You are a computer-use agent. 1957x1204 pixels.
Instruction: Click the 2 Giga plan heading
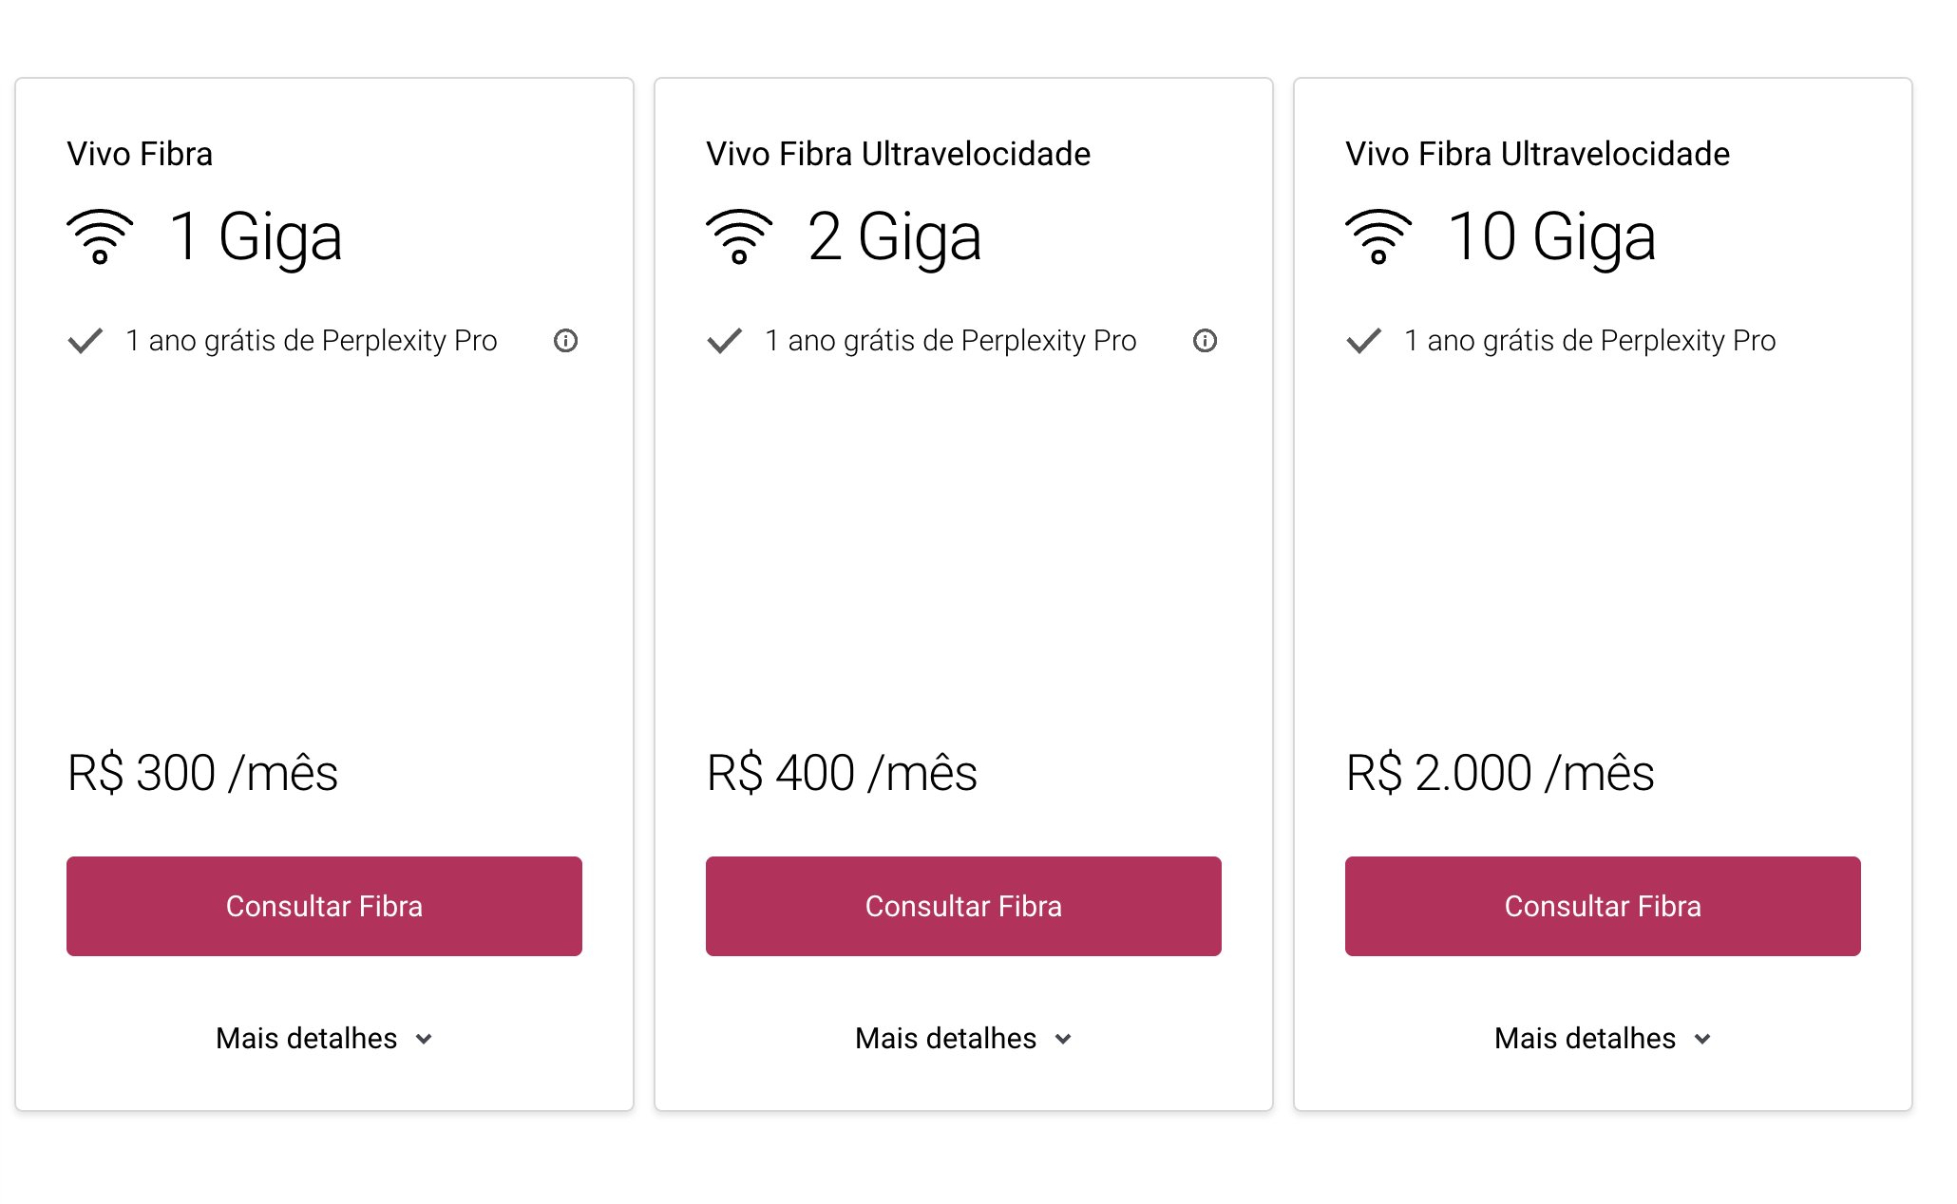tap(894, 236)
